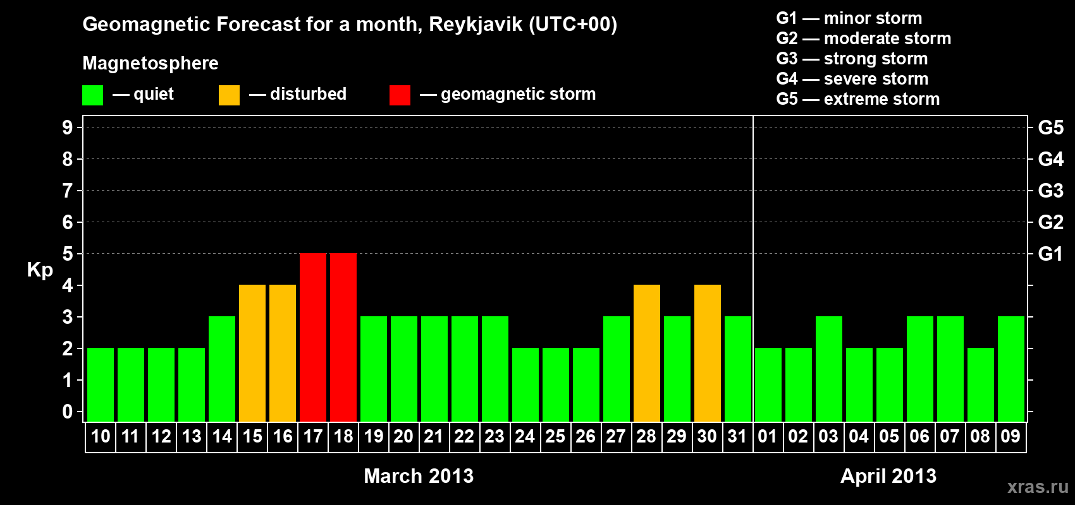
Task: Select the green bar for April 01
Action: point(768,384)
